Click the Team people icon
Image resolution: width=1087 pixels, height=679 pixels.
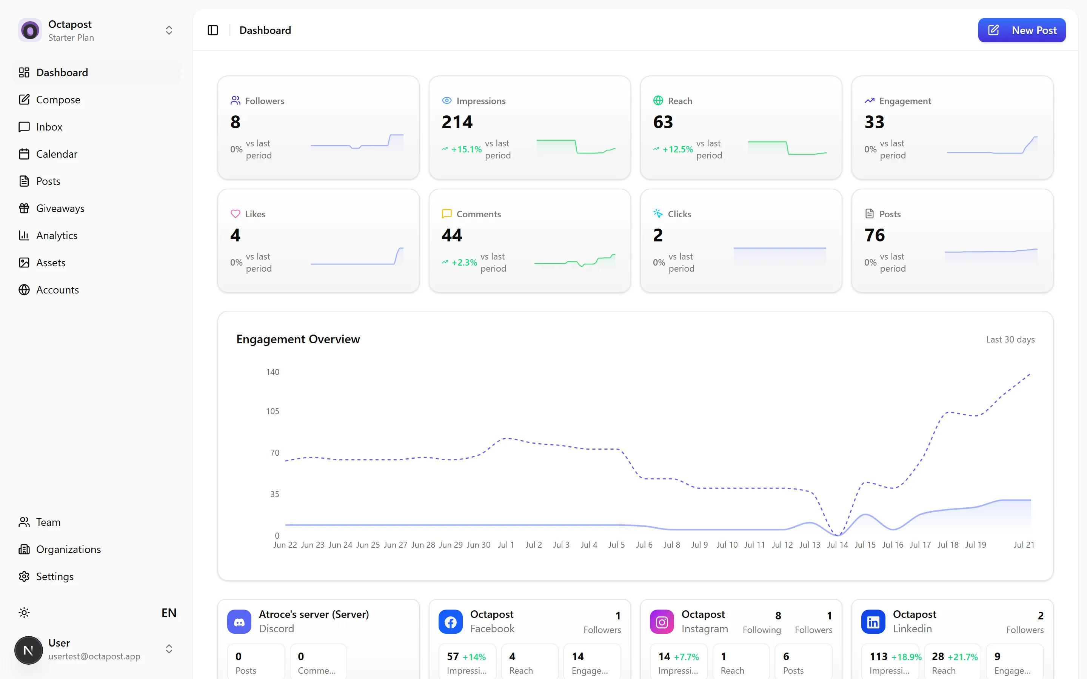pyautogui.click(x=24, y=522)
